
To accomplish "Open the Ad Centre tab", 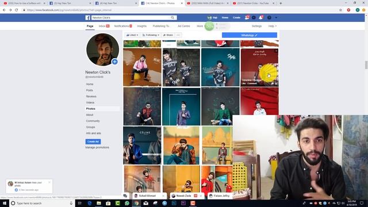I will 184,26.
